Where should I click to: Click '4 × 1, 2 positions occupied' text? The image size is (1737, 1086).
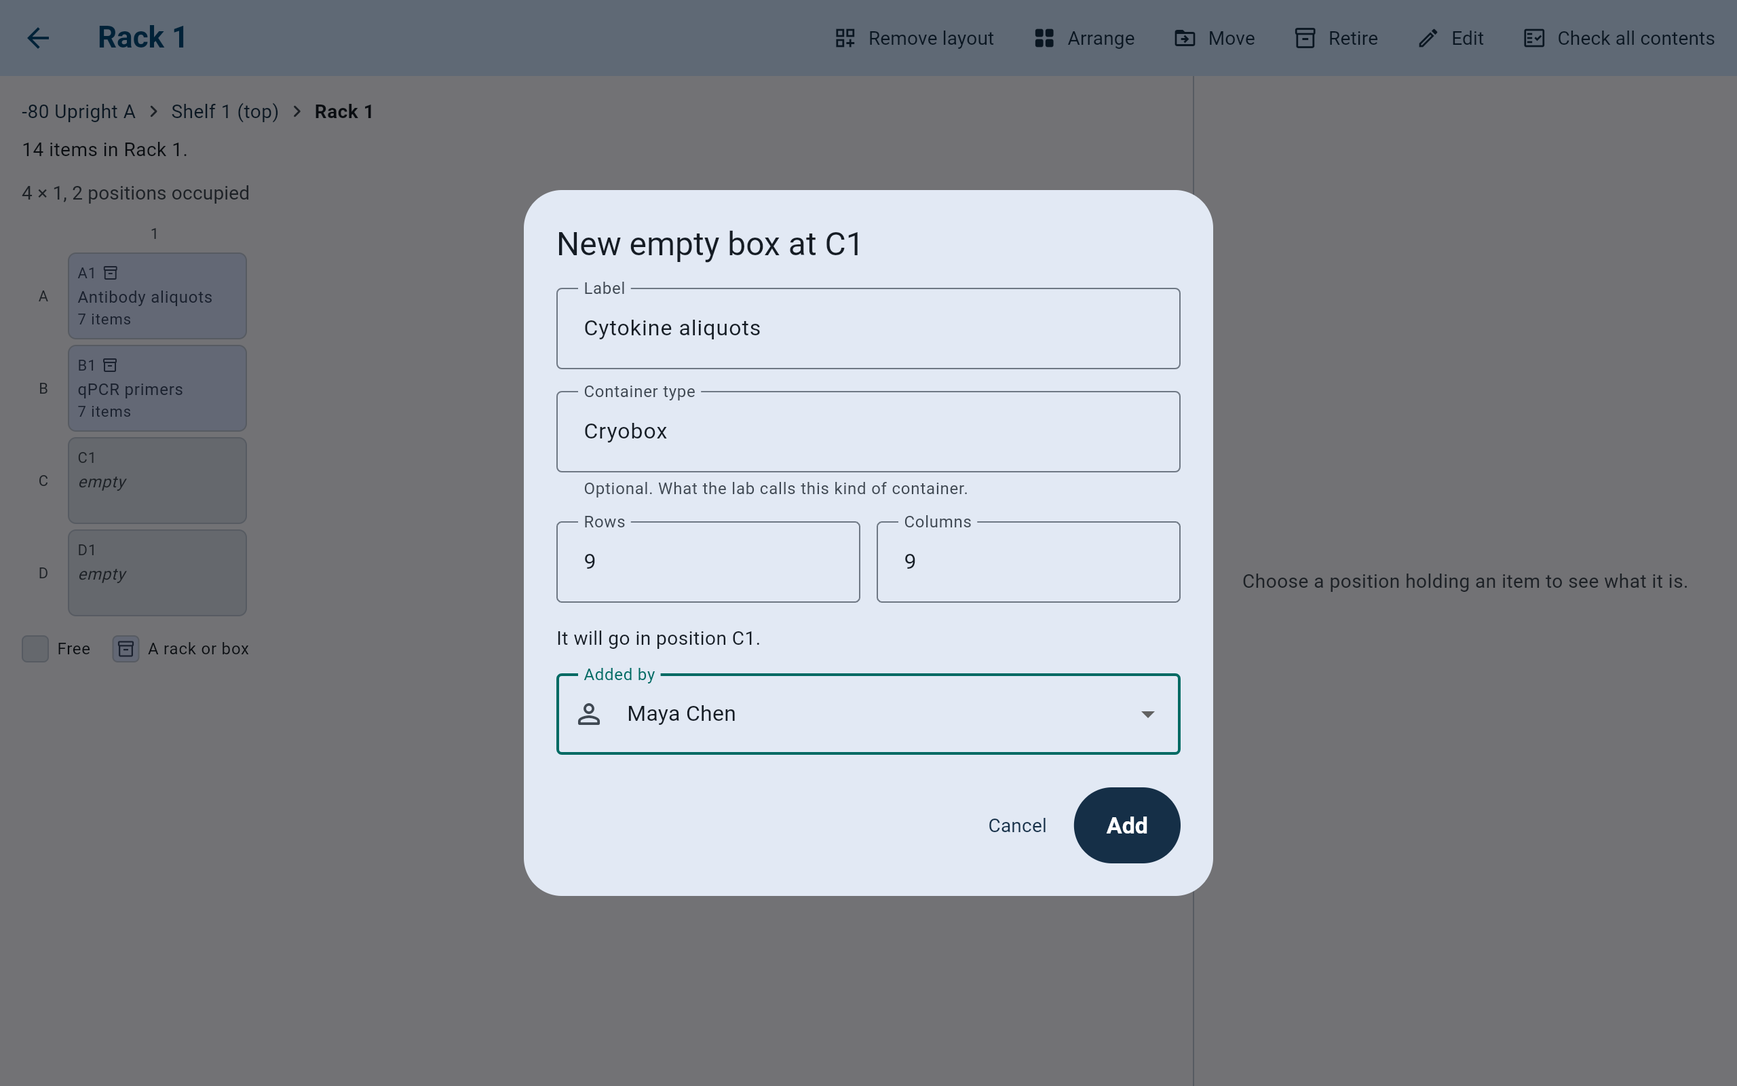click(136, 193)
